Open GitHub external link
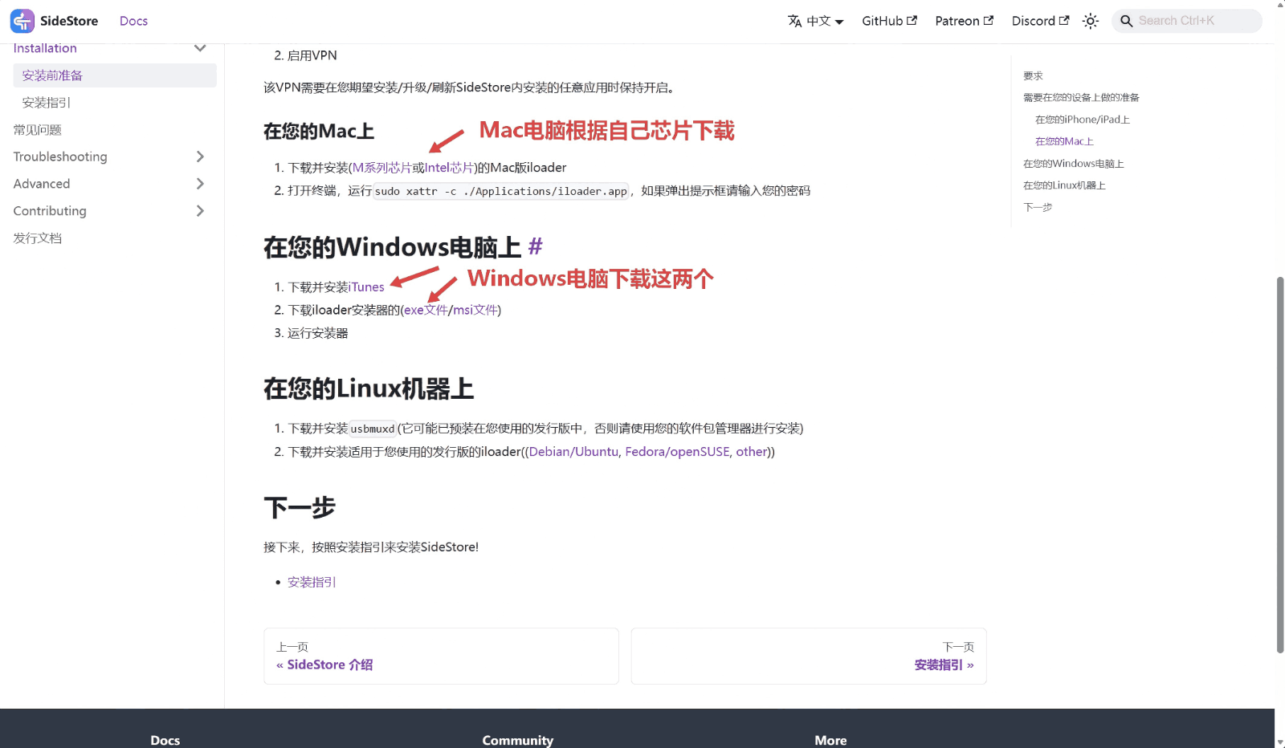This screenshot has height=748, width=1285. tap(889, 21)
